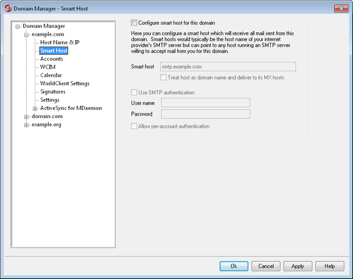Open Signatures under example.com
Image resolution: width=353 pixels, height=279 pixels.
click(53, 92)
